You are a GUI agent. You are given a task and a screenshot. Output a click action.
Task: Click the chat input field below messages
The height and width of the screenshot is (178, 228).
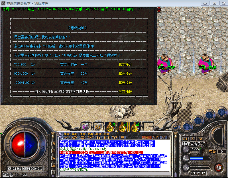click(115, 174)
